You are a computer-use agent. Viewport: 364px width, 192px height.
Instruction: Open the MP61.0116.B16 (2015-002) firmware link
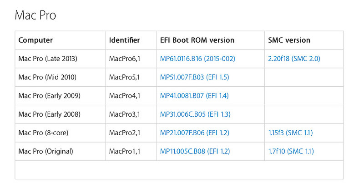tap(197, 59)
